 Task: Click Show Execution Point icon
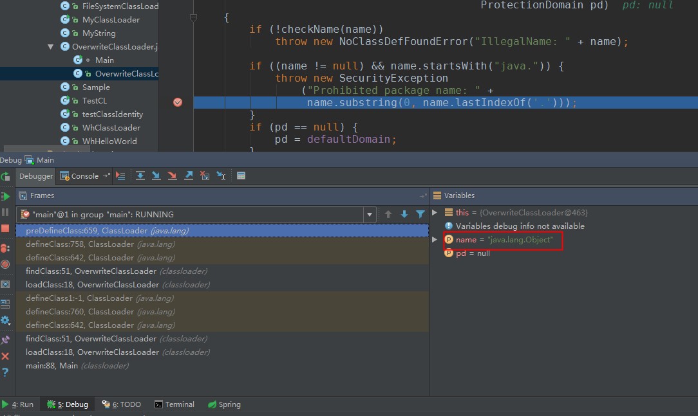[120, 176]
